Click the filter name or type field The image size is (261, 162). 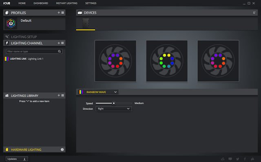[32, 51]
